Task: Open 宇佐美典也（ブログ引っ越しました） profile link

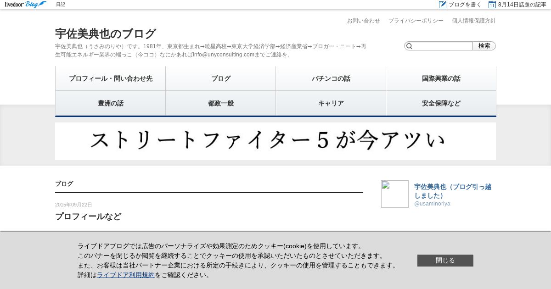Action: 453,191
